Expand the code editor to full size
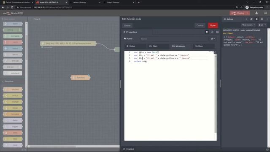The image size is (270, 152). (215, 52)
